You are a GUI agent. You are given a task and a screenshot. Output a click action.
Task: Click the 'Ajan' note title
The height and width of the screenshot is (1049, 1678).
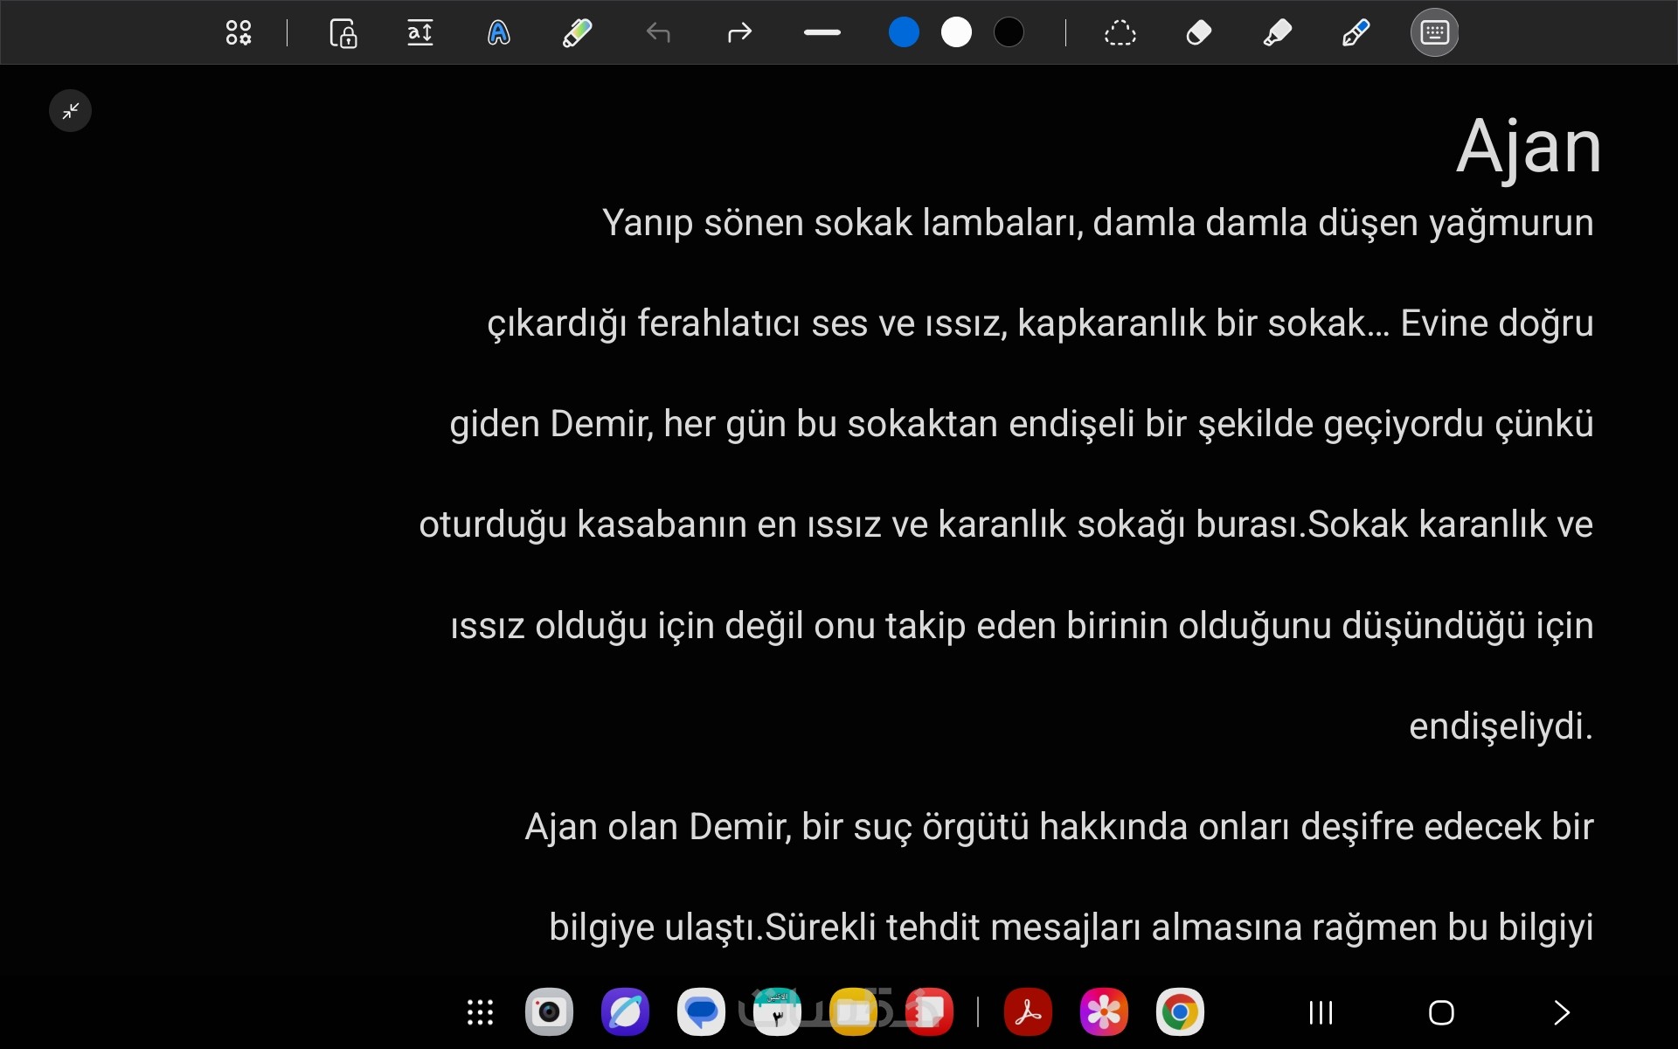point(1528,147)
